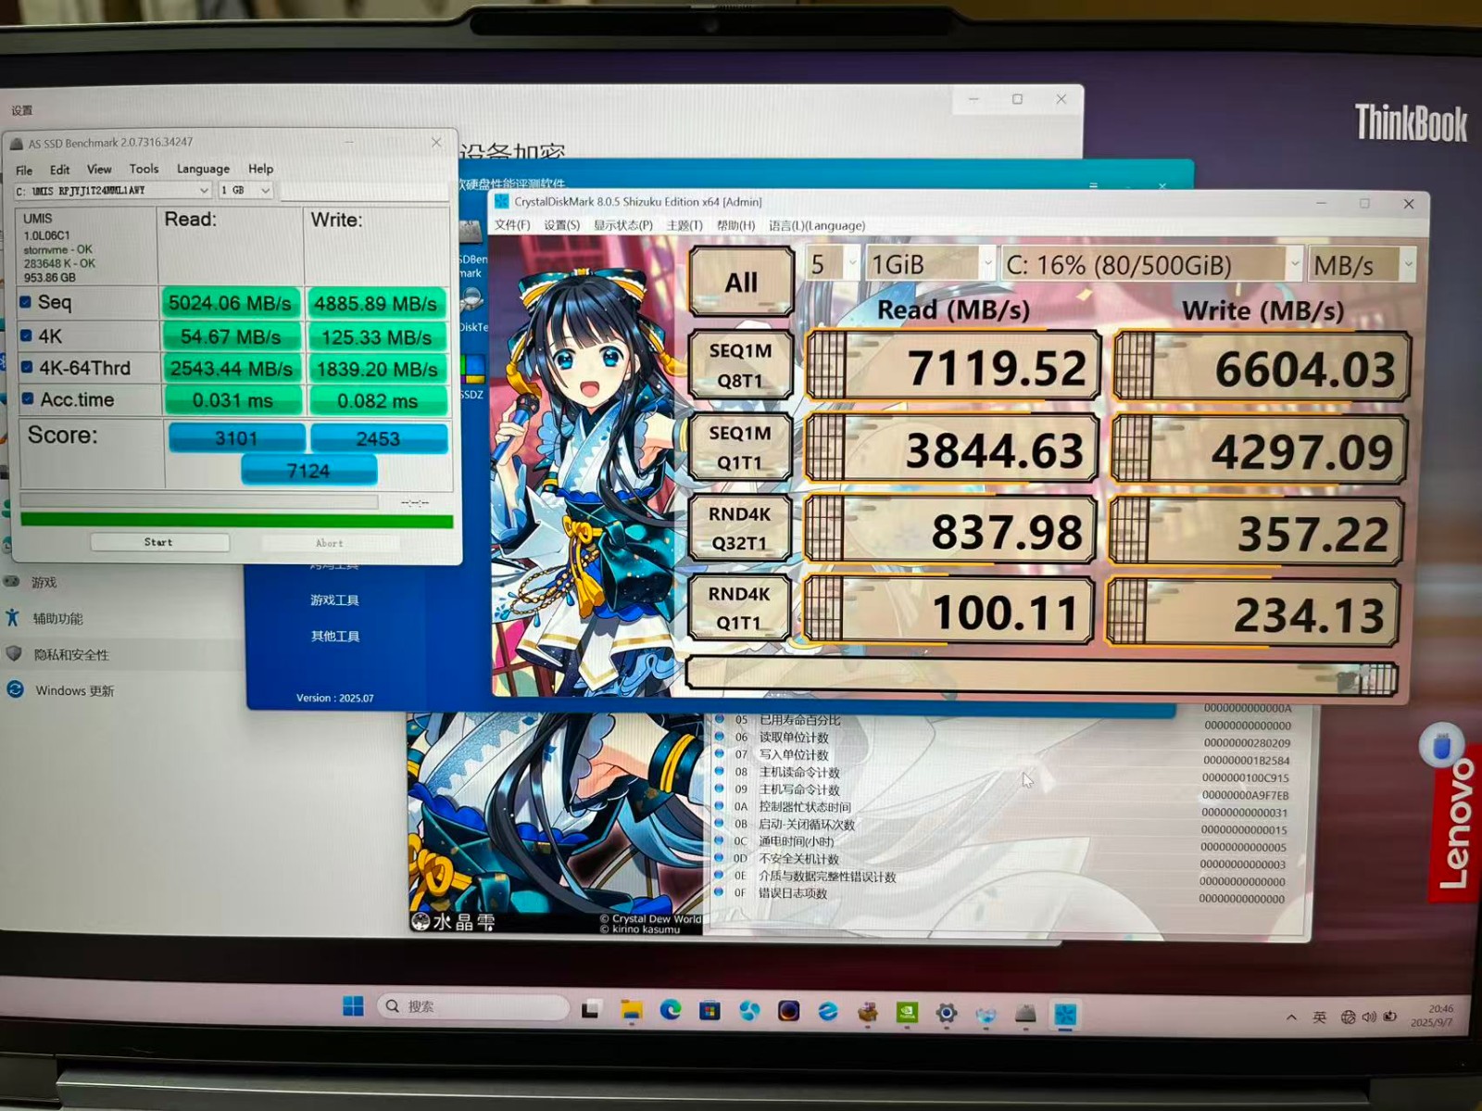1482x1111 pixels.
Task: Open the NVIDIA app on the taskbar
Action: [907, 1013]
